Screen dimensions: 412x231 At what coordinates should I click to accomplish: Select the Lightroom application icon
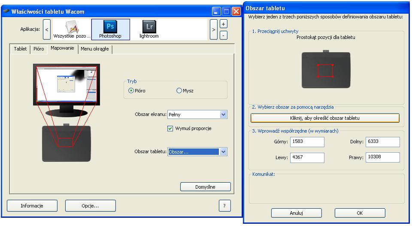[149, 30]
